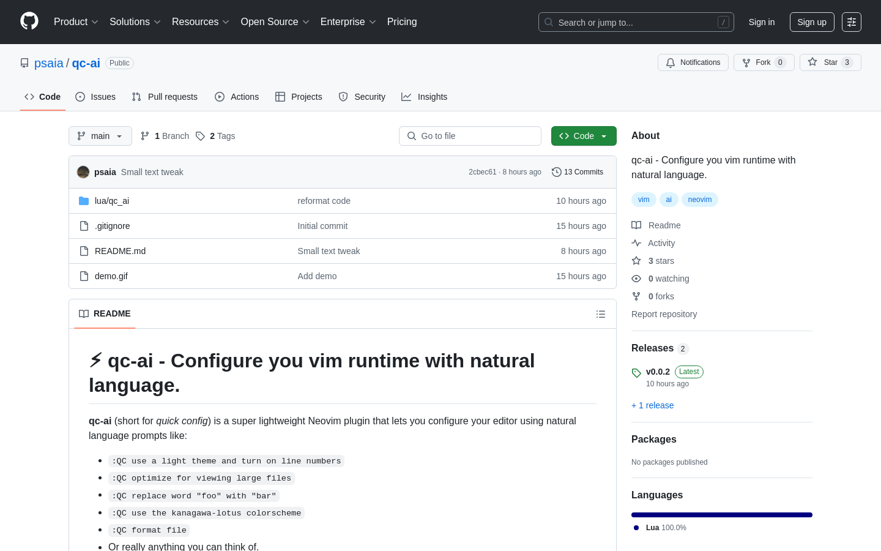Click the eye icon next to watching
This screenshot has height=551, width=881.
[636, 279]
